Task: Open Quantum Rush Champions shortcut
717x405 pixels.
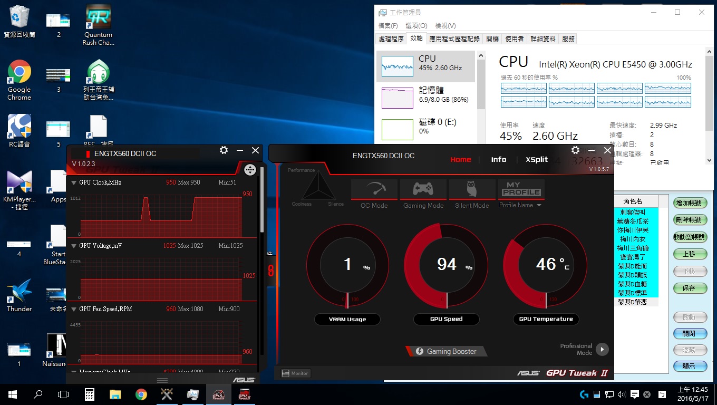Action: [98, 25]
